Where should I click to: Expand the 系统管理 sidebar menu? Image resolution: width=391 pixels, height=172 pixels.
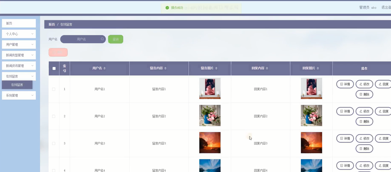19,95
